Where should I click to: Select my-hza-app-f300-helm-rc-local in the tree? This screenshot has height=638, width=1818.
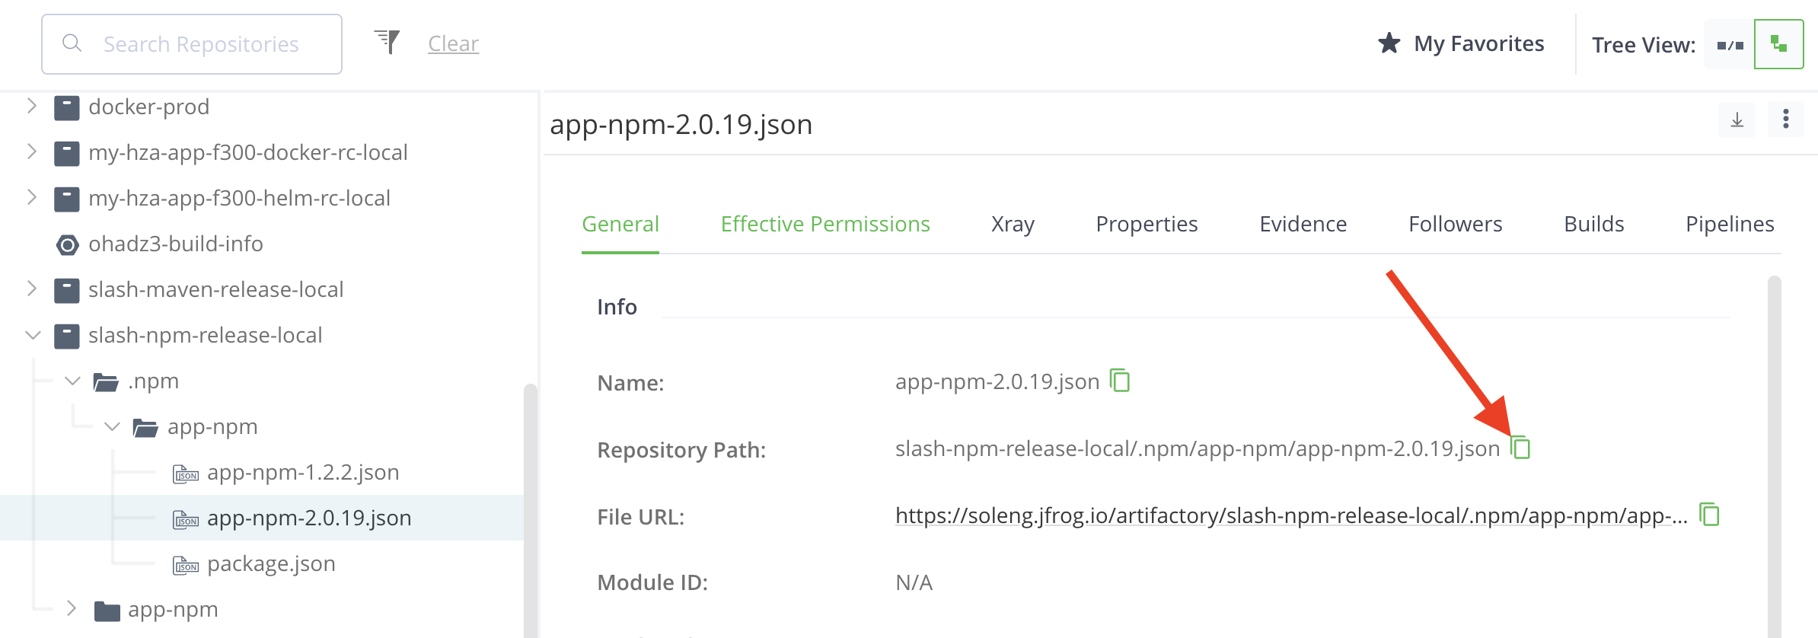239,198
